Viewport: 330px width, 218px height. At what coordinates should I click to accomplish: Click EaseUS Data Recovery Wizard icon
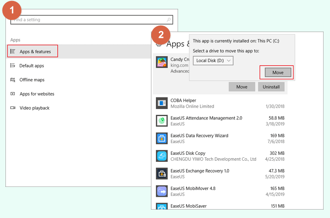pos(162,138)
